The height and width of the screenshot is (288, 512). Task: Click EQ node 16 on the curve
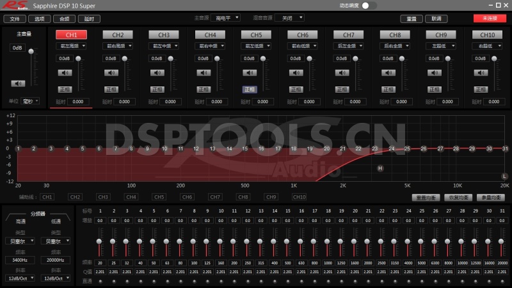(x=261, y=148)
